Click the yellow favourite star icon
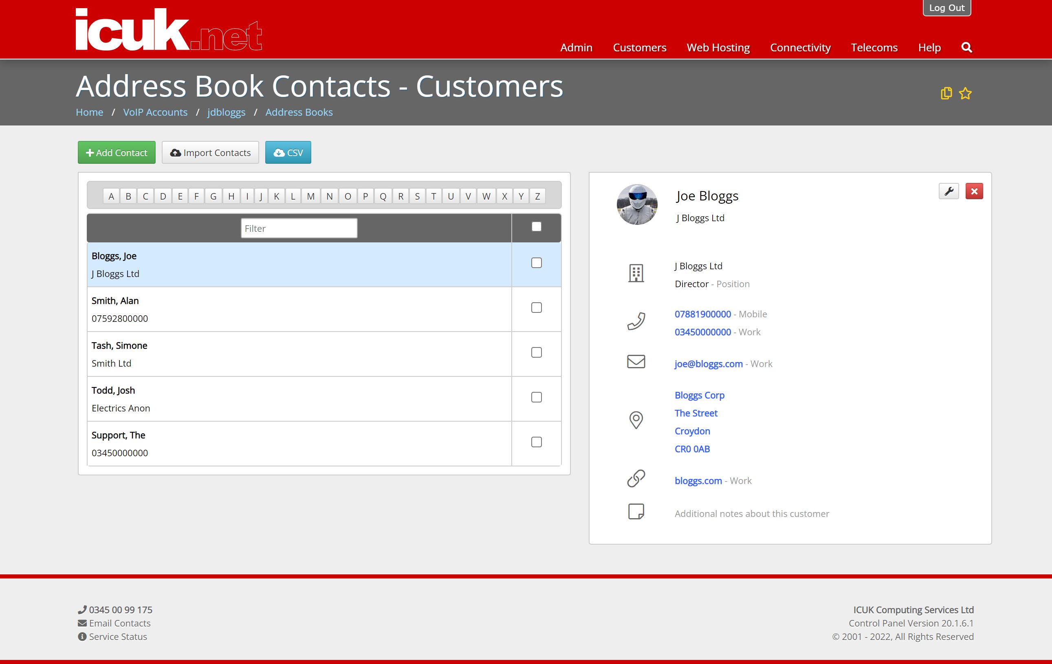 (x=965, y=93)
